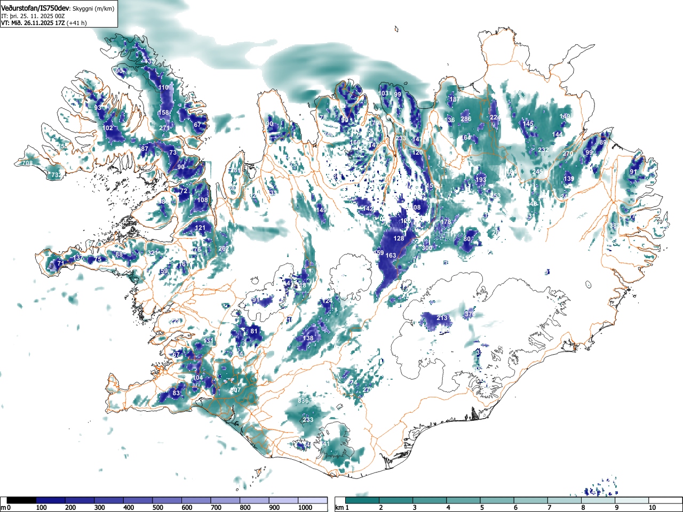The height and width of the screenshot is (512, 683).
Task: Click the visibility value '732' on the map
Action: click(55, 175)
